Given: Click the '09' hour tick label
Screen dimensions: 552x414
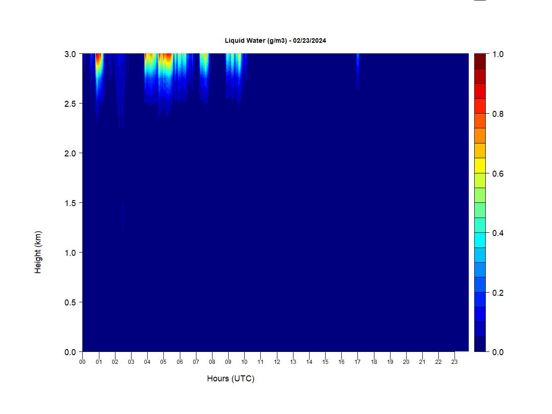Looking at the screenshot, I should point(228,362).
